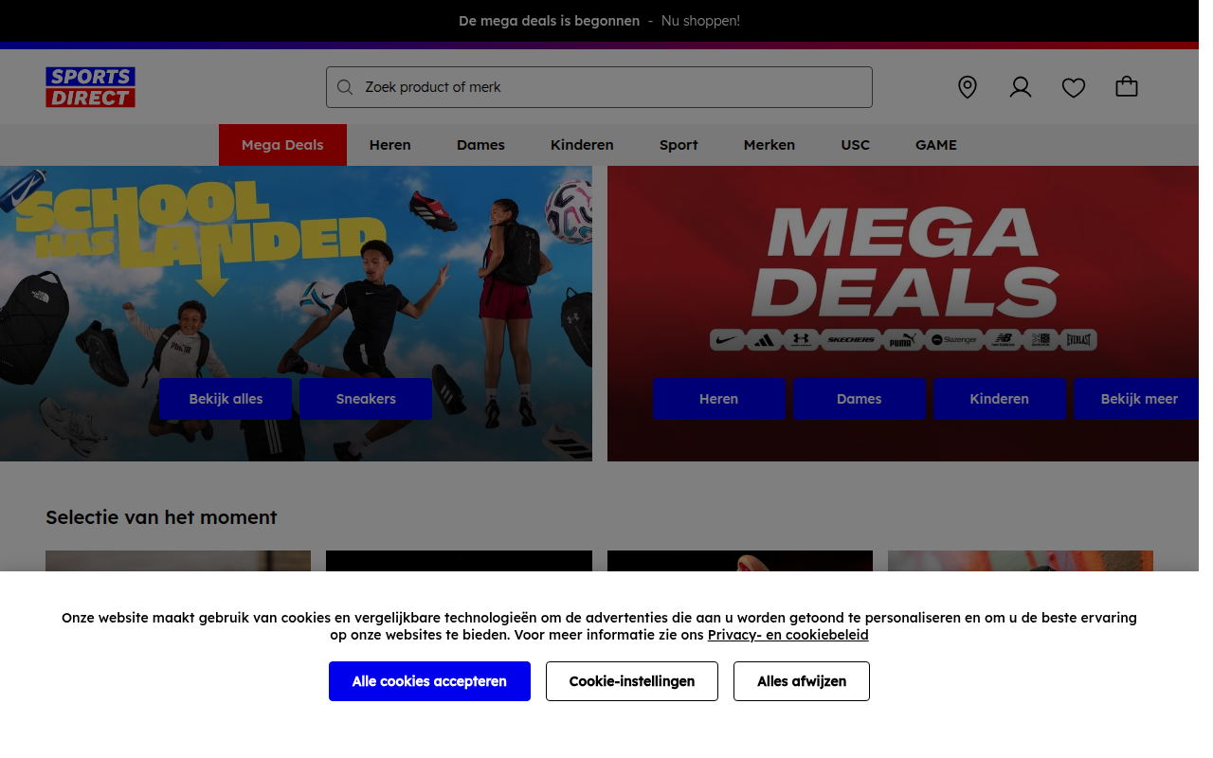Open the wishlist heart icon
This screenshot has width=1213, height=758.
click(x=1073, y=87)
